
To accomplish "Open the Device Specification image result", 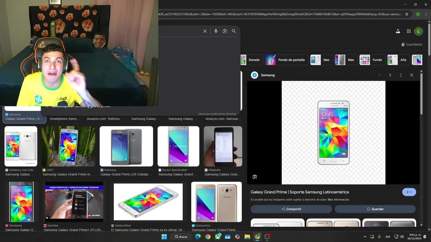I will pos(178,146).
